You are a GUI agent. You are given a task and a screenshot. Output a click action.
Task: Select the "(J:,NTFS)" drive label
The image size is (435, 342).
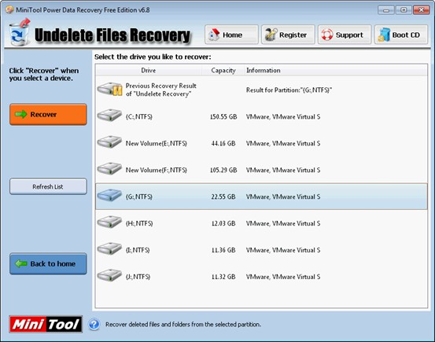pyautogui.click(x=138, y=277)
